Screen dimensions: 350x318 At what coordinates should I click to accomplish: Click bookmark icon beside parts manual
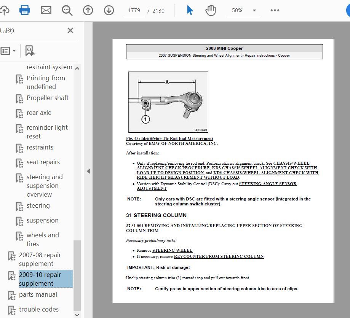(x=12, y=296)
